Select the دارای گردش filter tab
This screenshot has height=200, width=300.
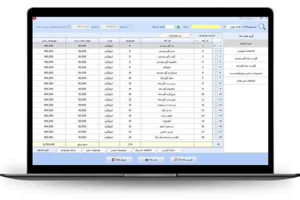[168, 150]
